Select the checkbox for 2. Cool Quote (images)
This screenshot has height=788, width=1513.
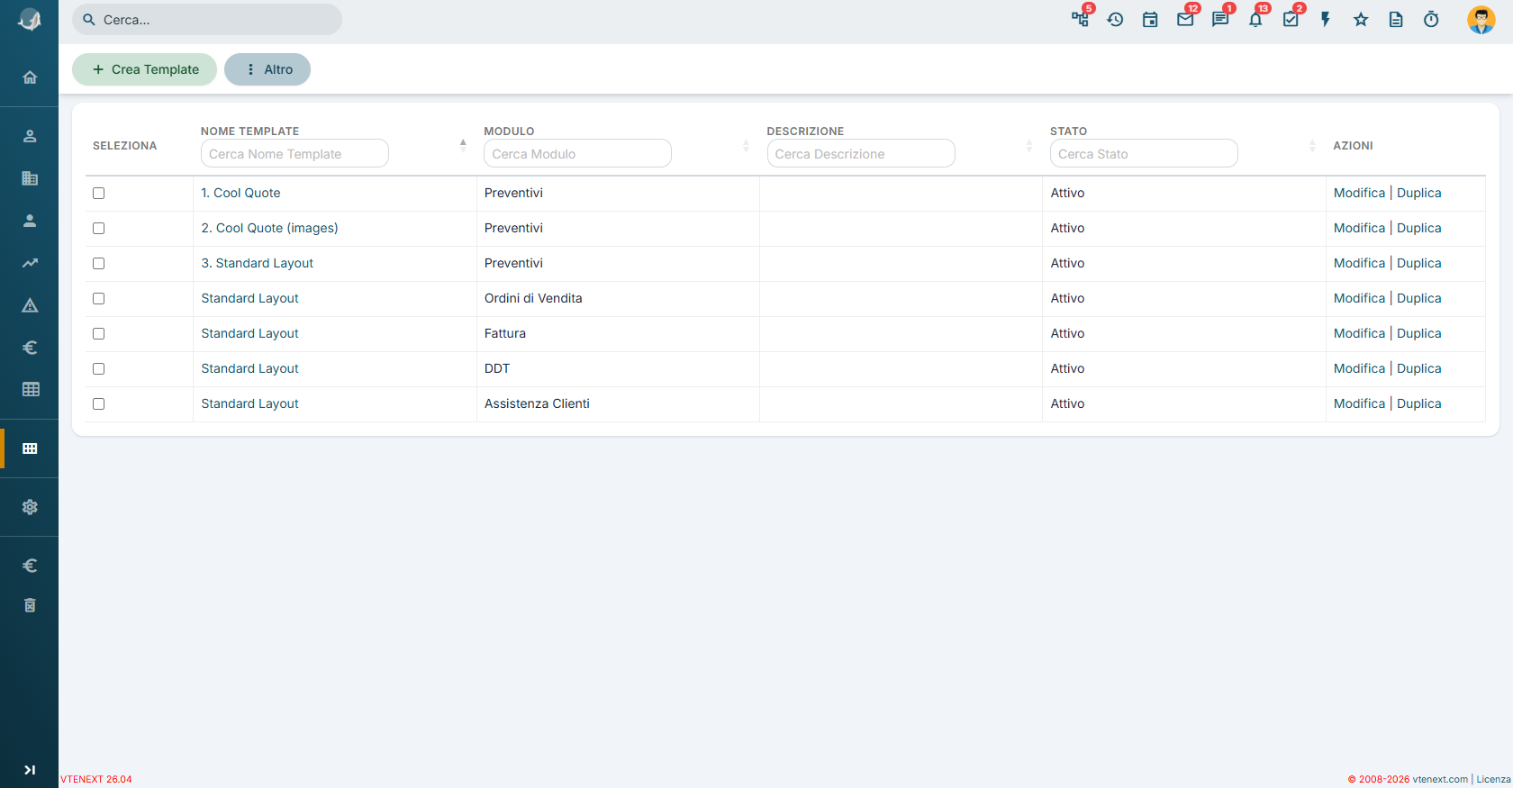coord(99,228)
